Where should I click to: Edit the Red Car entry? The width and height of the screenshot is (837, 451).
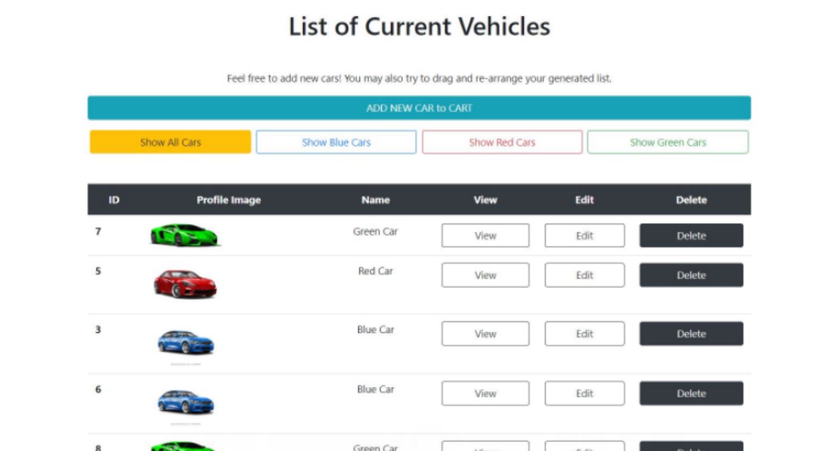(584, 275)
